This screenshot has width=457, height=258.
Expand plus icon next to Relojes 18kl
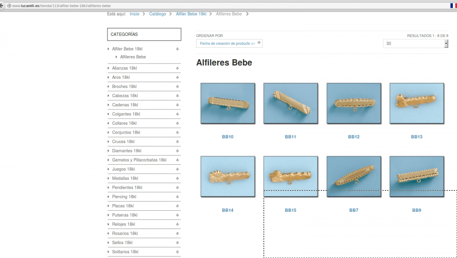[177, 224]
